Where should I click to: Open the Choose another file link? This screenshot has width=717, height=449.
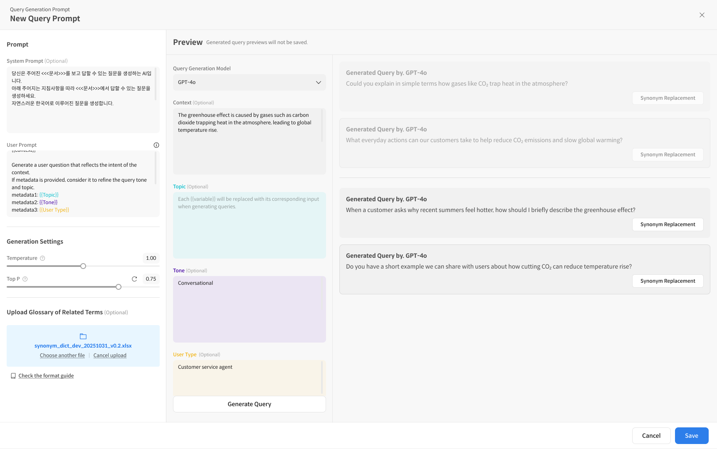click(x=62, y=355)
